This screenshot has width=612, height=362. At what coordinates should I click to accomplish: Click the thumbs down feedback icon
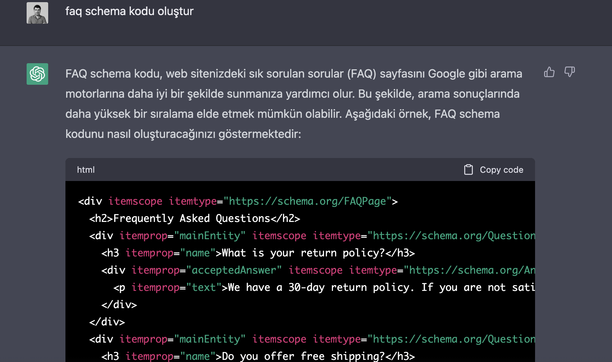click(x=569, y=72)
